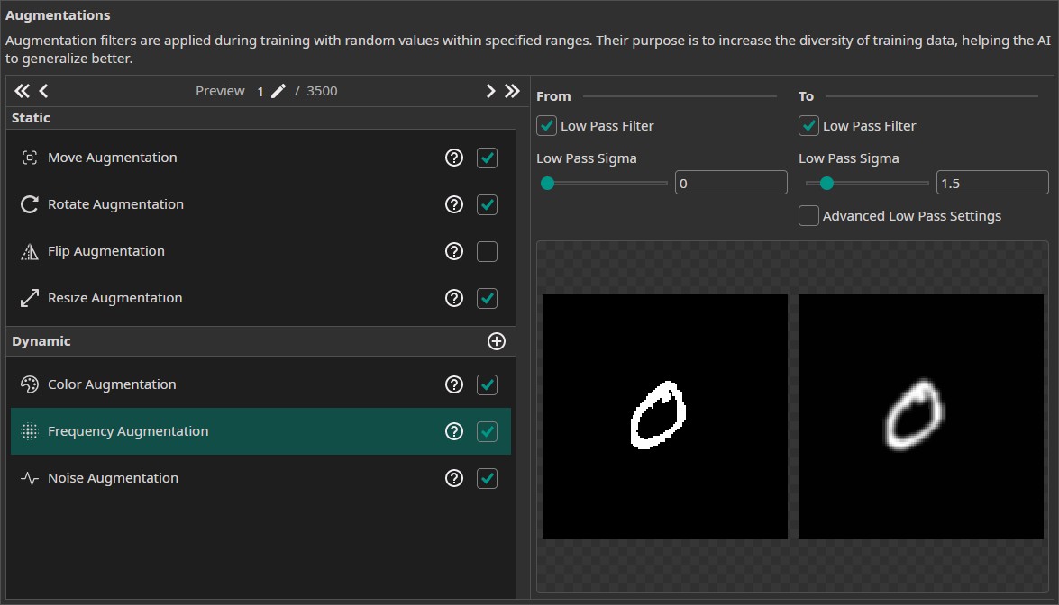This screenshot has width=1059, height=605.
Task: Click the From Low Pass Sigma value field
Action: pos(730,184)
